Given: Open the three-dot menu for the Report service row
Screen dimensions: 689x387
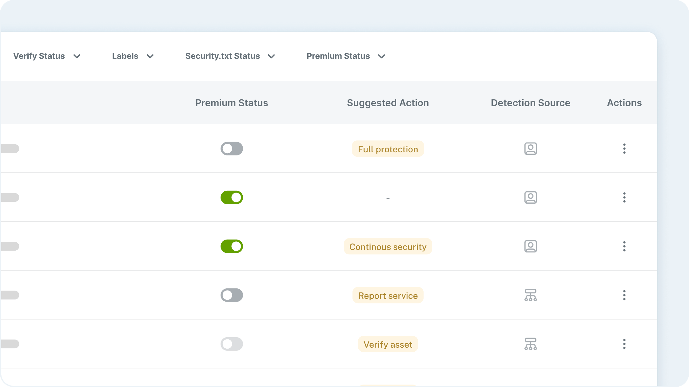Looking at the screenshot, I should click(624, 295).
